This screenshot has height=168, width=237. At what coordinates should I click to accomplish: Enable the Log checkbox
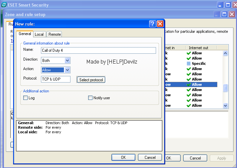pyautogui.click(x=25, y=98)
